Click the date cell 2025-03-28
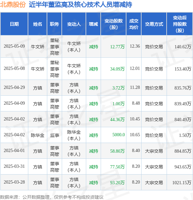This screenshot has width=193, height=200. (x=14, y=182)
